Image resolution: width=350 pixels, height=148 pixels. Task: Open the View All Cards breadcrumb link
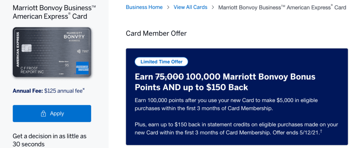[x=190, y=7]
